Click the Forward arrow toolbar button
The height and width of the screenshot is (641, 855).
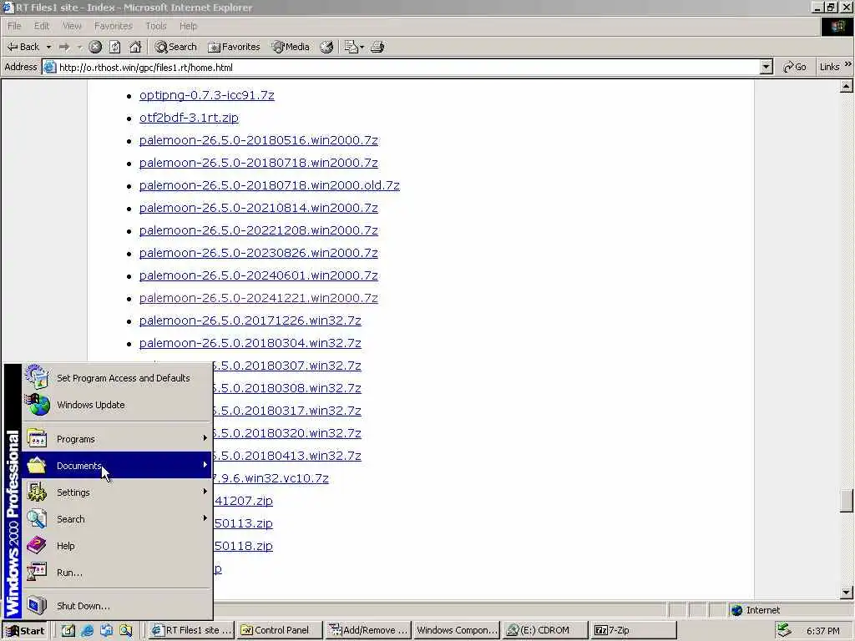(x=64, y=47)
